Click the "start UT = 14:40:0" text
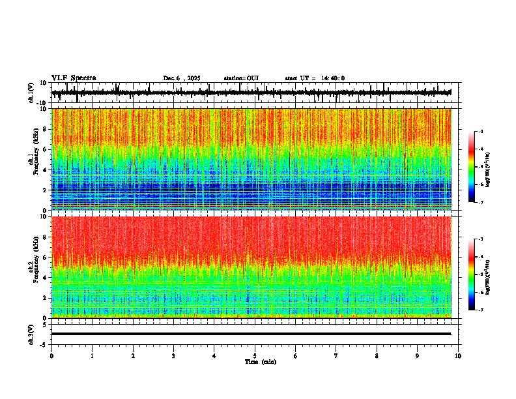The width and height of the screenshot is (516, 399). [315, 78]
